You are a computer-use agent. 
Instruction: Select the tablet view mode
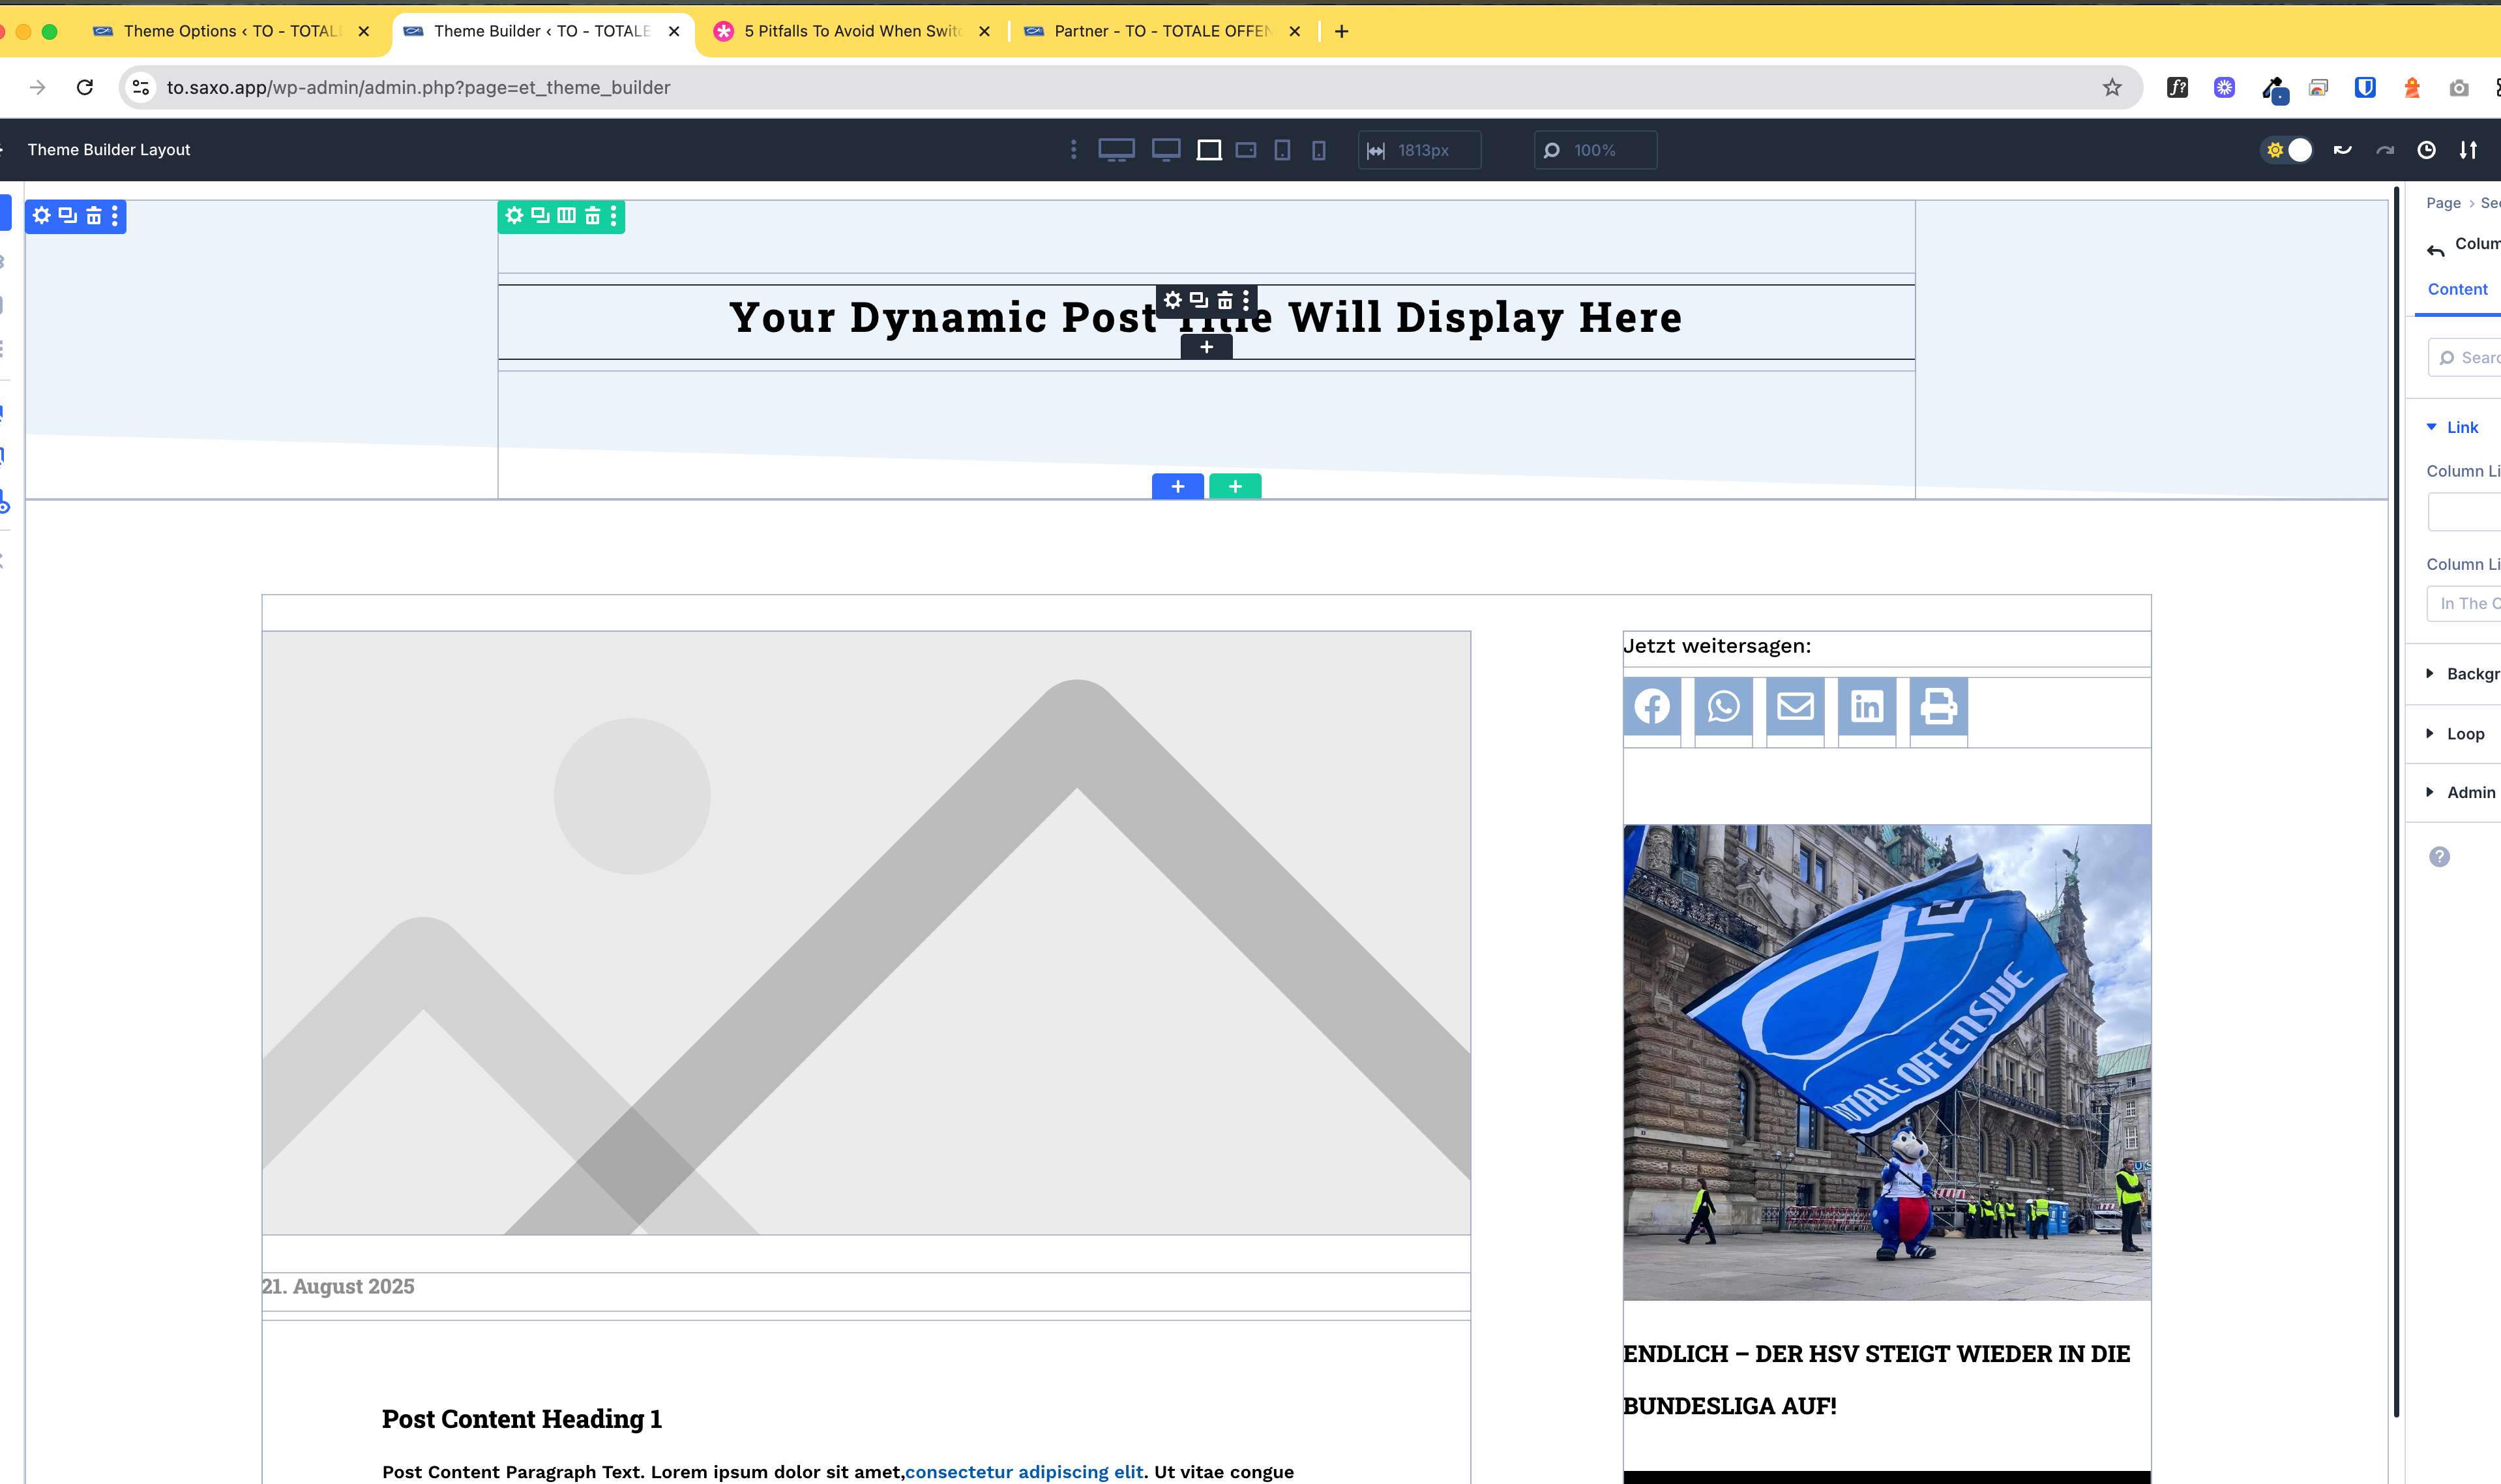(x=1282, y=150)
